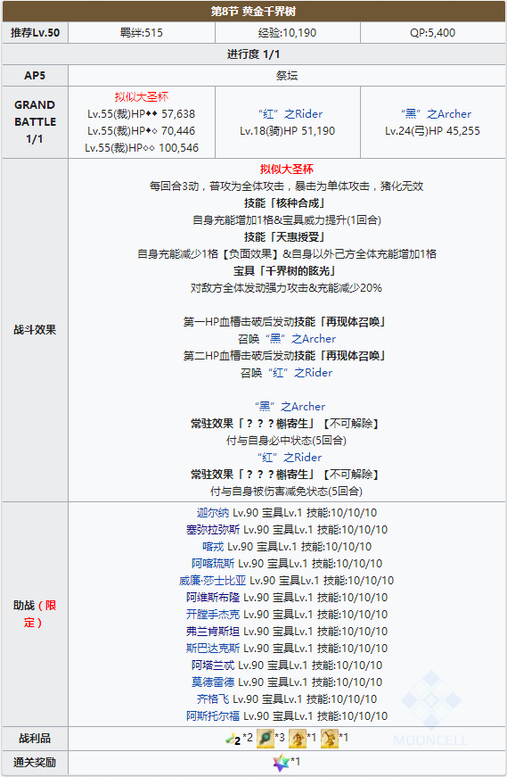
Task: Click the 进行度 1/1 row
Action: pyautogui.click(x=253, y=54)
